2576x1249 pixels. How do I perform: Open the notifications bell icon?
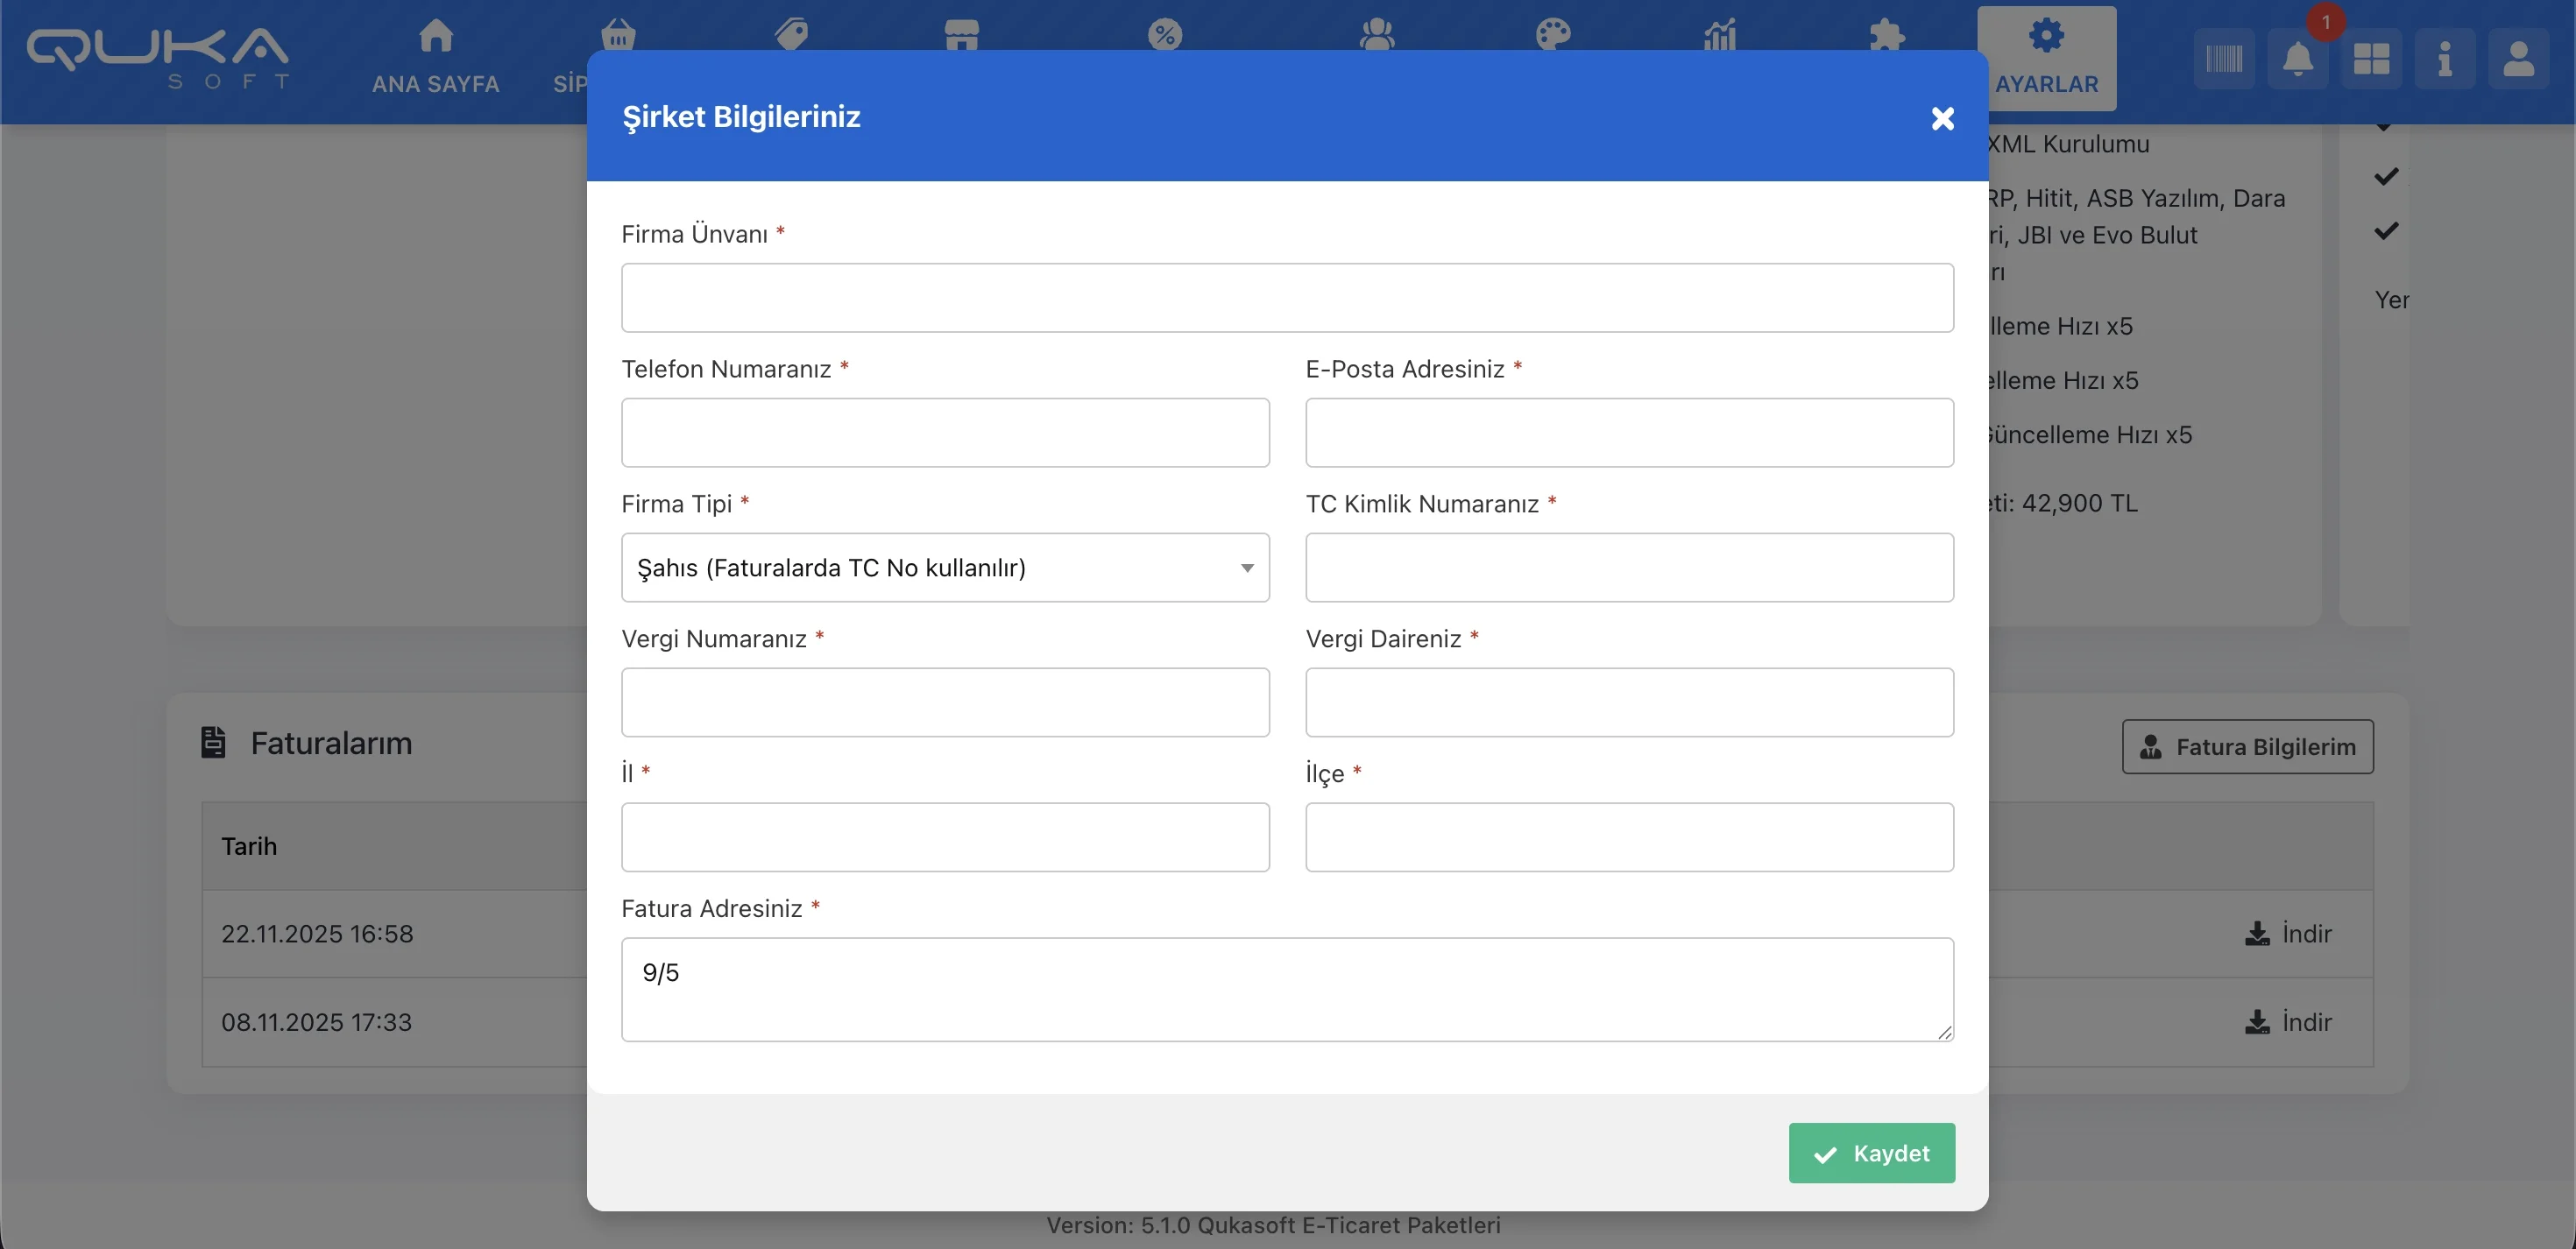click(2298, 60)
